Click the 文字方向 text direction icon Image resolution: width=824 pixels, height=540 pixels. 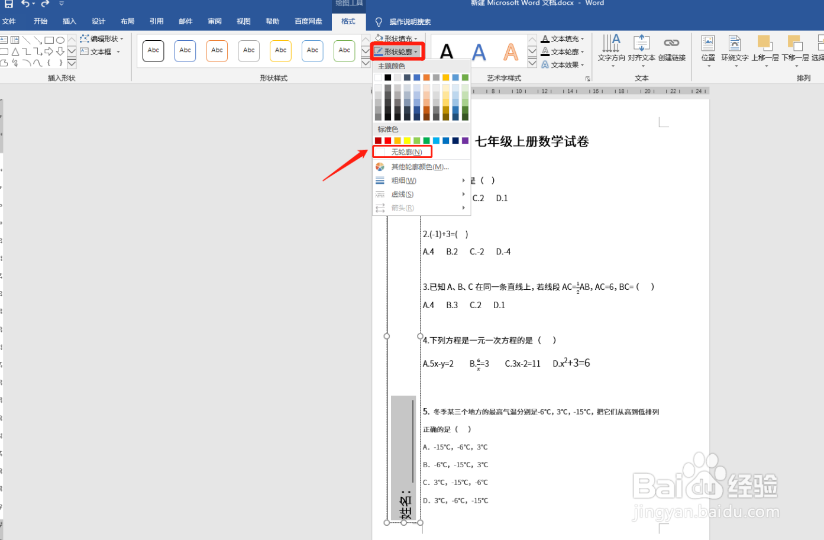[x=611, y=43]
